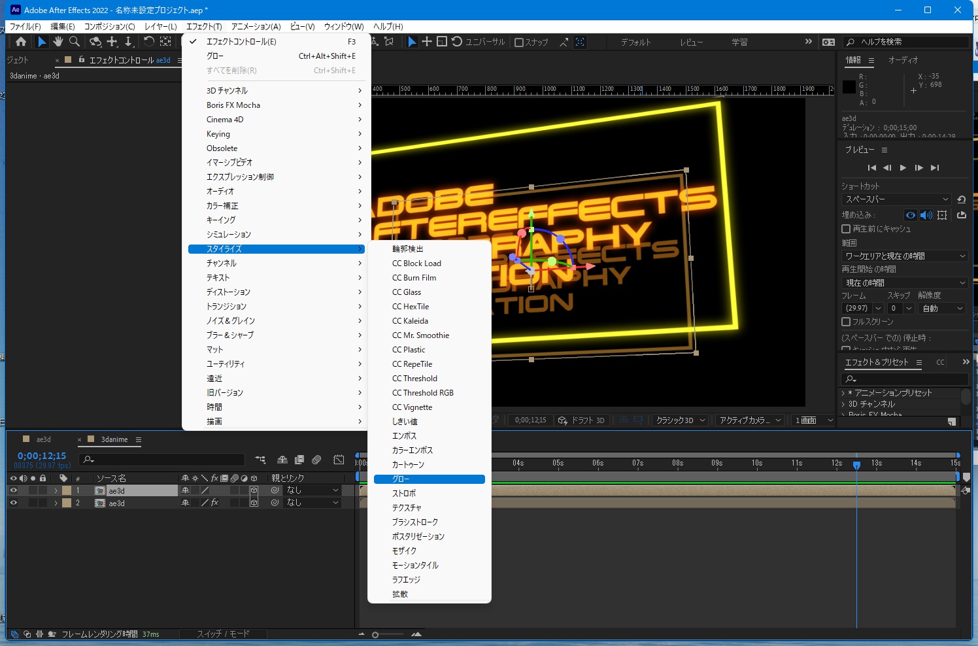Screen dimensions: 978x646
Task: Click the motion blur enable icon
Action: (317, 460)
